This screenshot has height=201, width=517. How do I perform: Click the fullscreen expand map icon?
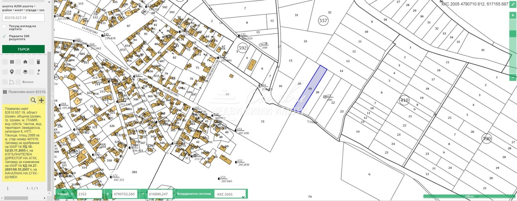coord(513,5)
